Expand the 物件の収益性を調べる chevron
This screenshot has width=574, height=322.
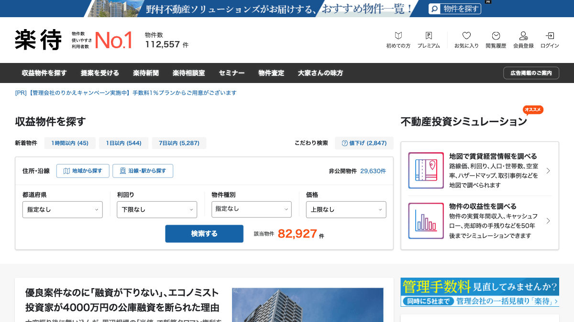pos(548,221)
